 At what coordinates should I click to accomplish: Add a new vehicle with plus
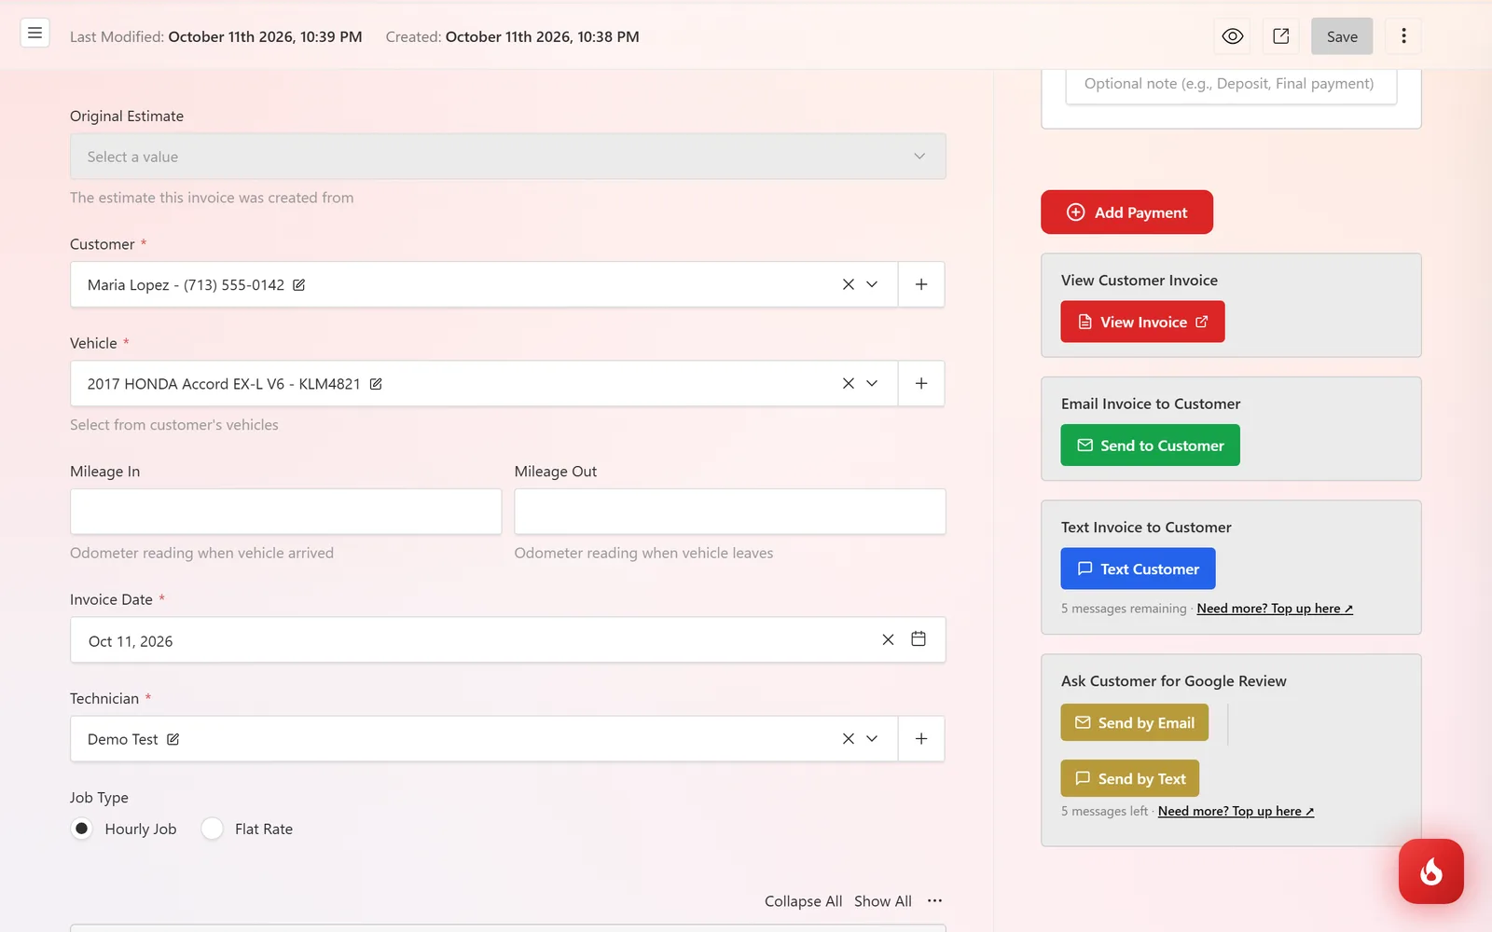(x=921, y=383)
